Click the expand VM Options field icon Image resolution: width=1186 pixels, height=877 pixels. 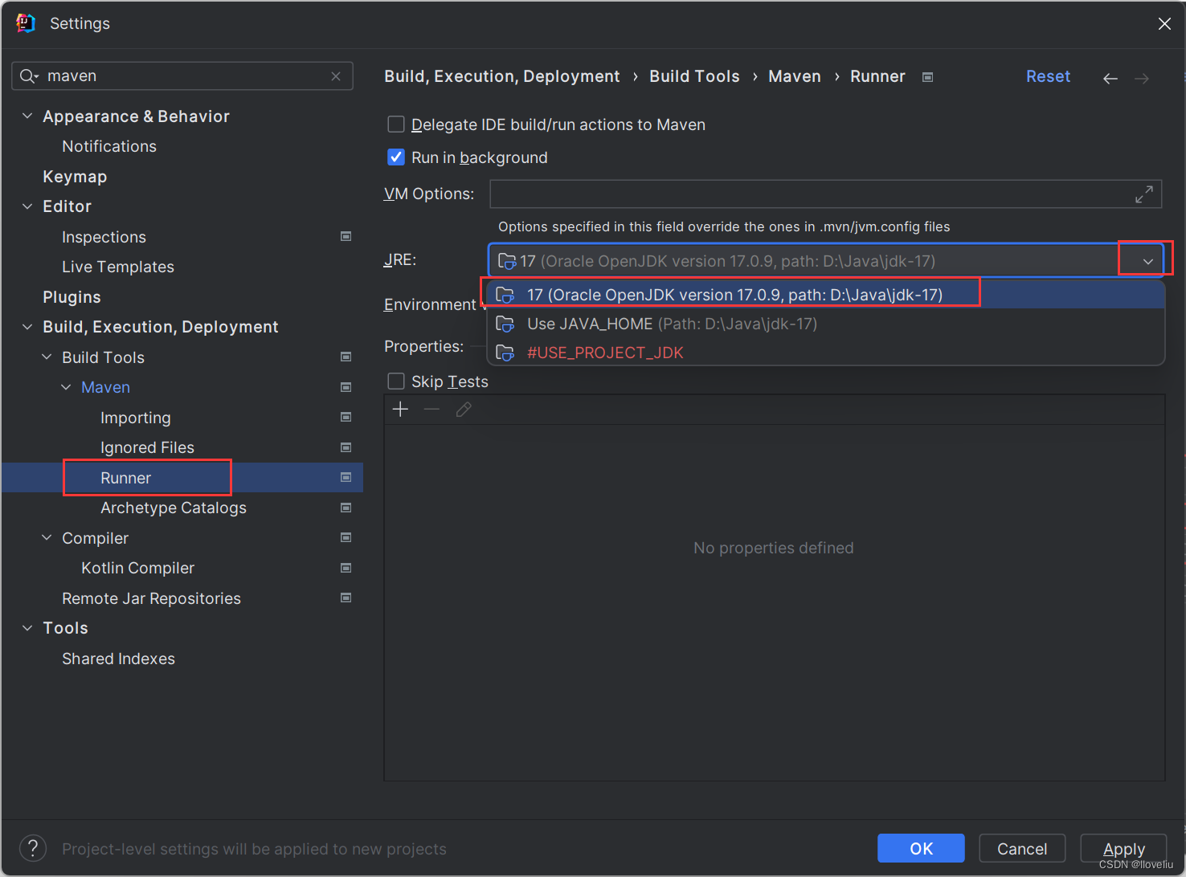pos(1144,194)
